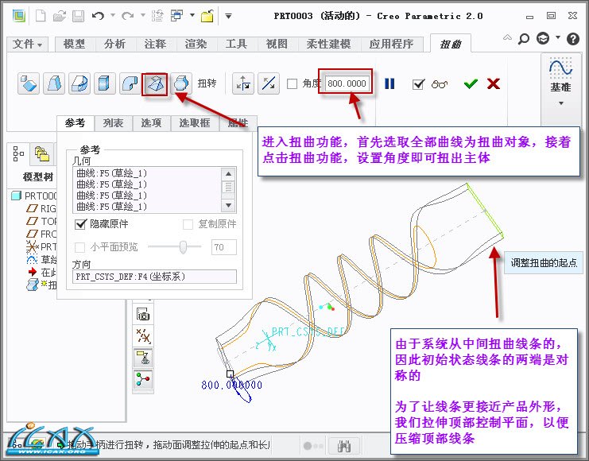Click the Undo arrow icon
This screenshot has width=589, height=461.
pyautogui.click(x=98, y=16)
